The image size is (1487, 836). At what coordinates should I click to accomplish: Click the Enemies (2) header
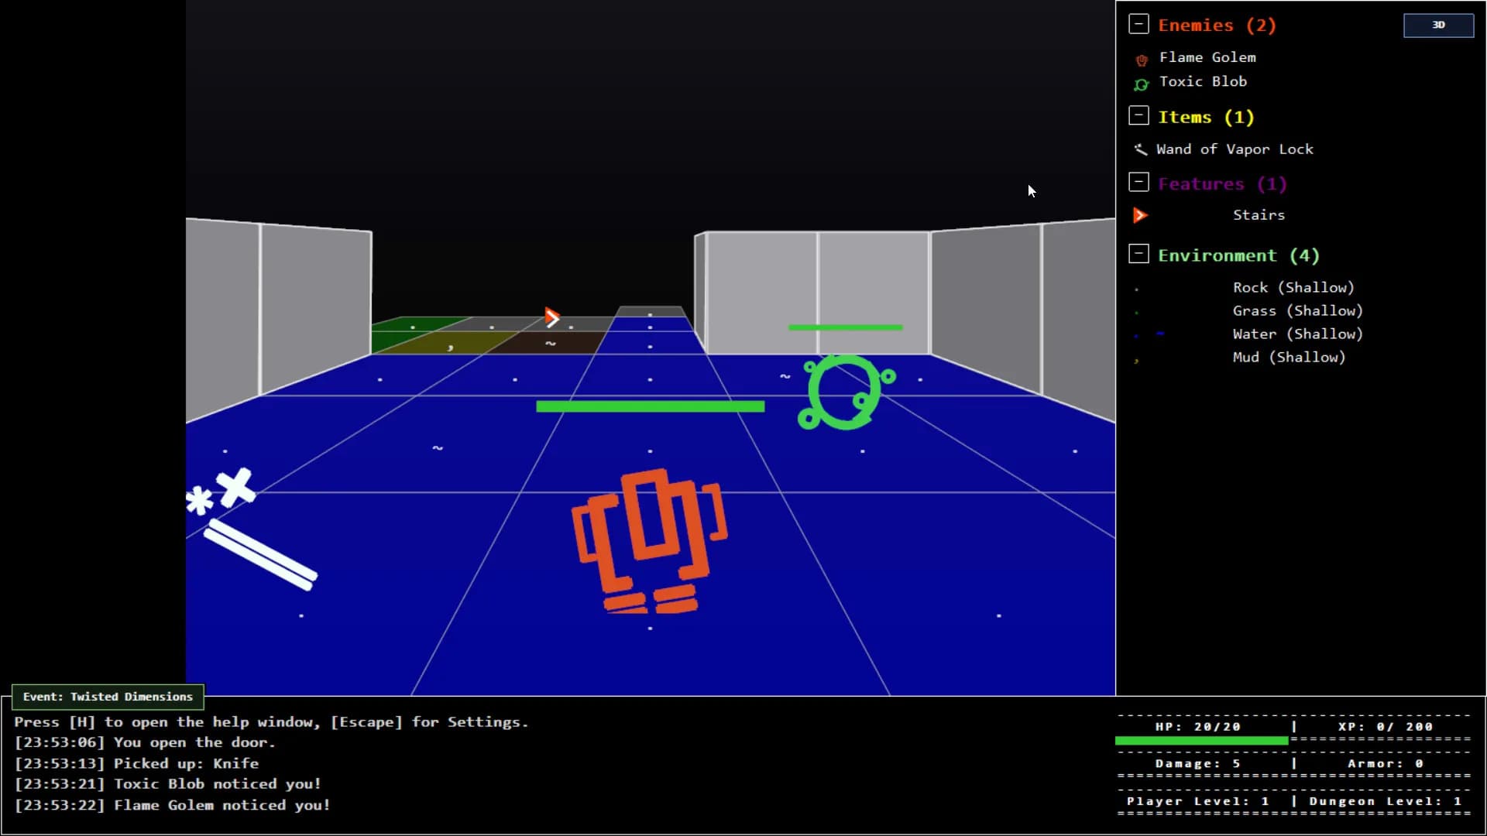1217,25
